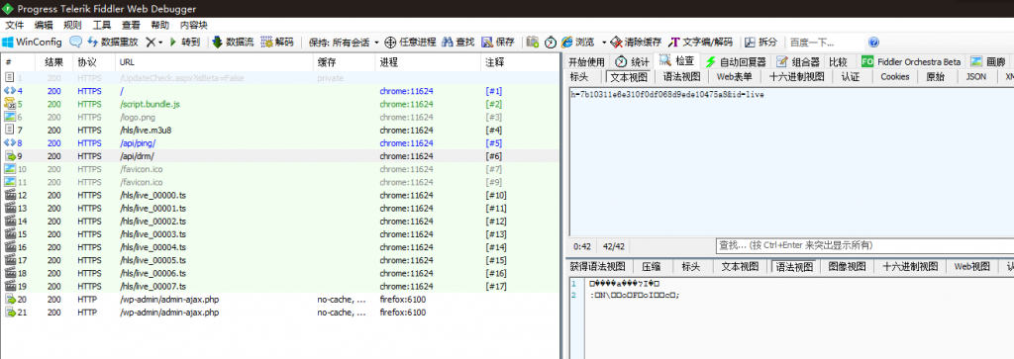
Task: Click video icon of /hls/live_00000.ts row
Action: (10, 195)
